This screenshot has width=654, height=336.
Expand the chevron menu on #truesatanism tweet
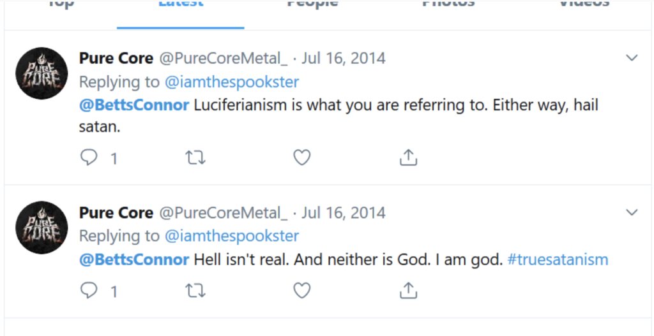[x=632, y=212]
